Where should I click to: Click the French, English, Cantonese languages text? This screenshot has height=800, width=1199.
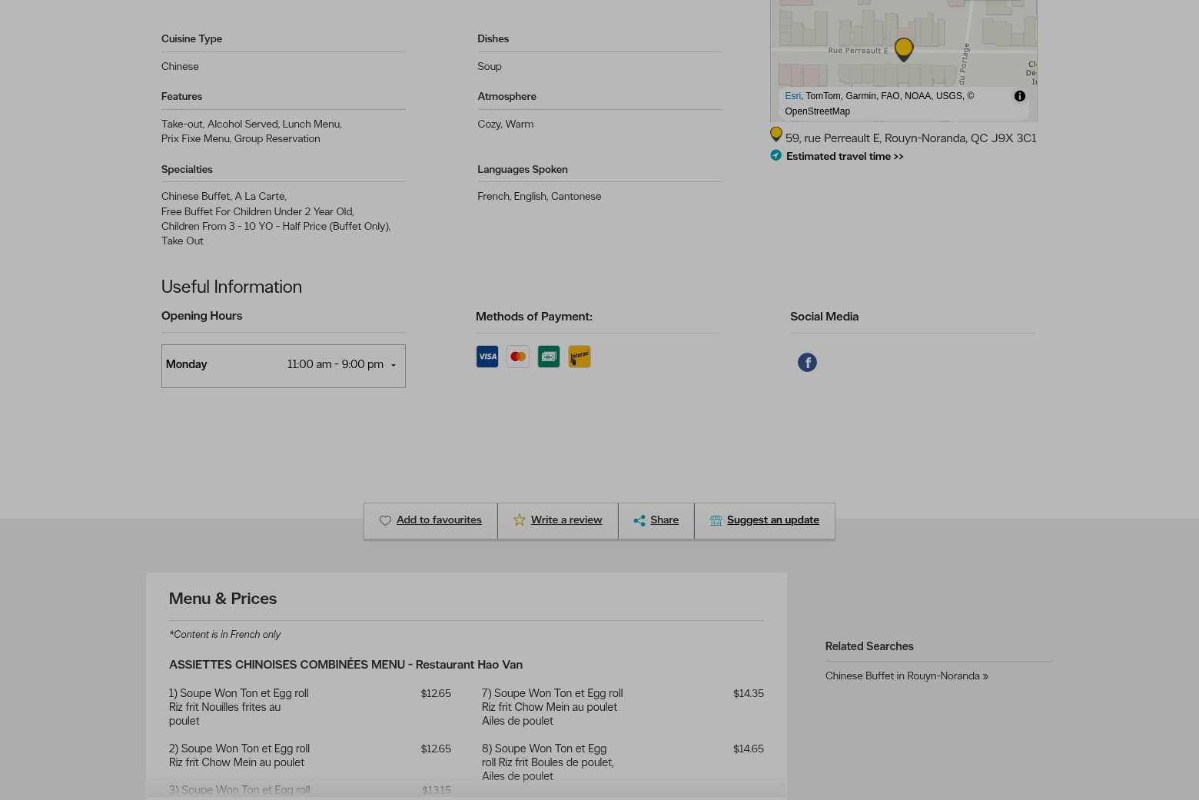[x=539, y=197]
